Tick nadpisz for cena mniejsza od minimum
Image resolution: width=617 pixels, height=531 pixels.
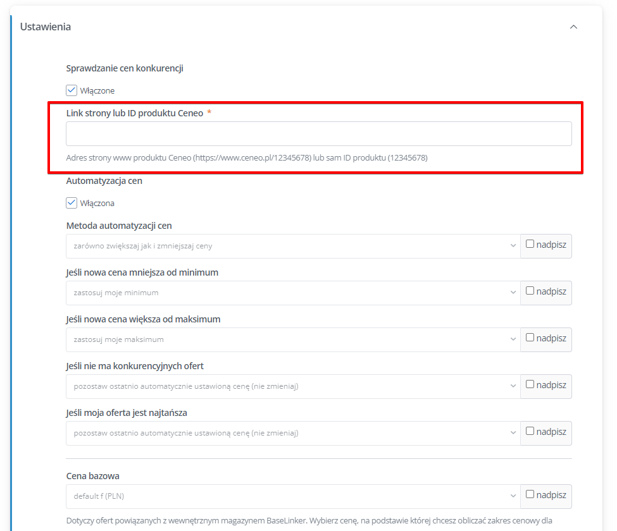[x=530, y=291]
